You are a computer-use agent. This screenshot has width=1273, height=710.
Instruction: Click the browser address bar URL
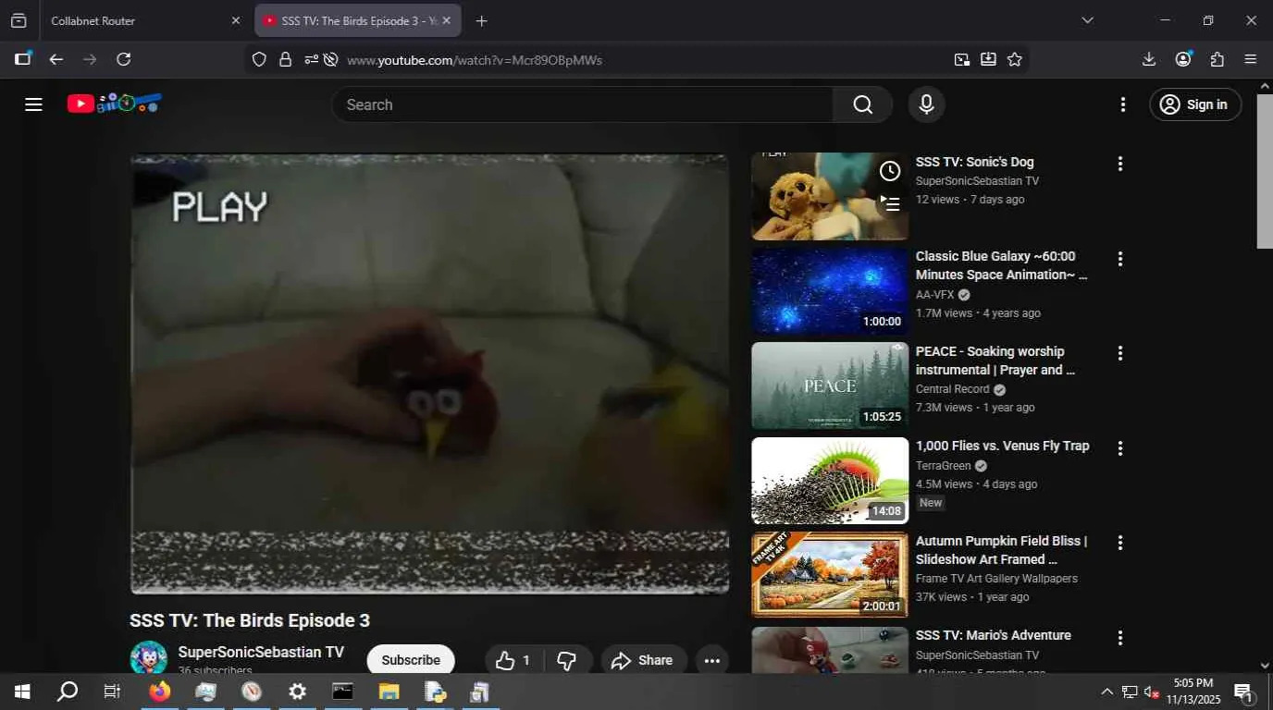[475, 60]
